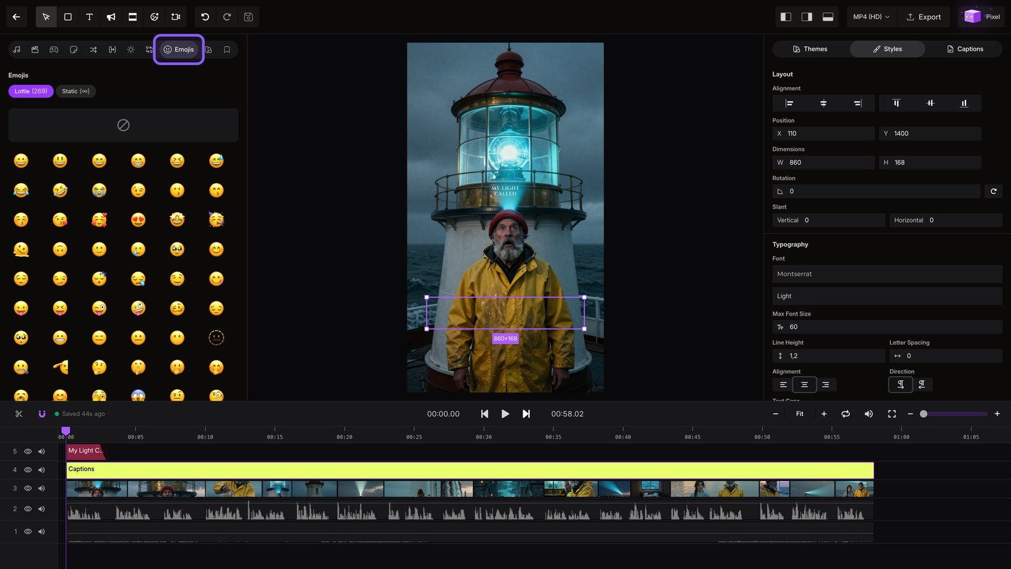Open MP4 (HD) format dropdown
Image resolution: width=1011 pixels, height=569 pixels.
coord(871,17)
